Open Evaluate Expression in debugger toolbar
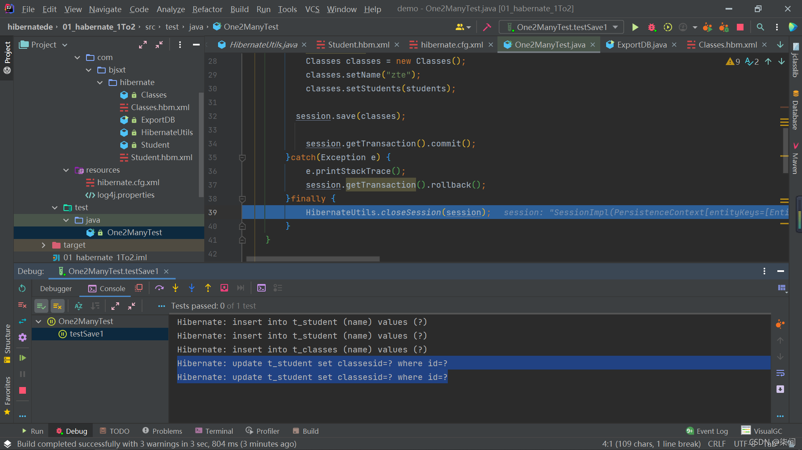Viewport: 802px width, 450px height. coord(261,288)
